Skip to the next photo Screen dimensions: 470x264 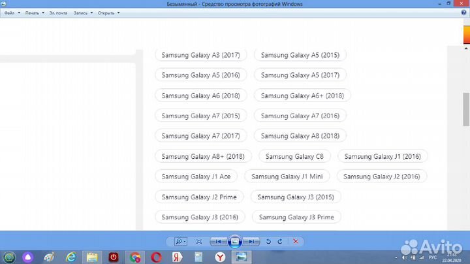(253, 241)
